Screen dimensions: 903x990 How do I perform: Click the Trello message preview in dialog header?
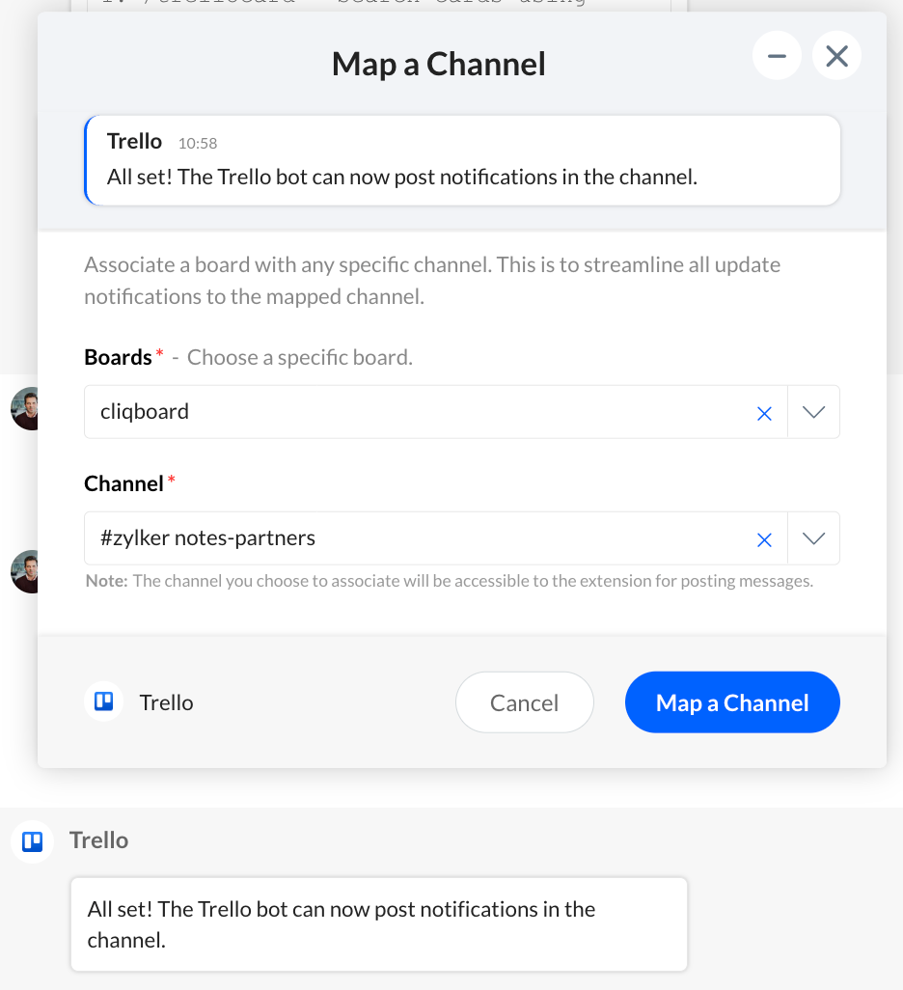coord(462,160)
